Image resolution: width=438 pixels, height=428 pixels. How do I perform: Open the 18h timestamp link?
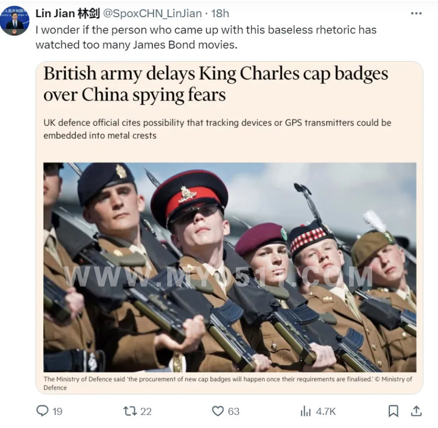[x=220, y=14]
